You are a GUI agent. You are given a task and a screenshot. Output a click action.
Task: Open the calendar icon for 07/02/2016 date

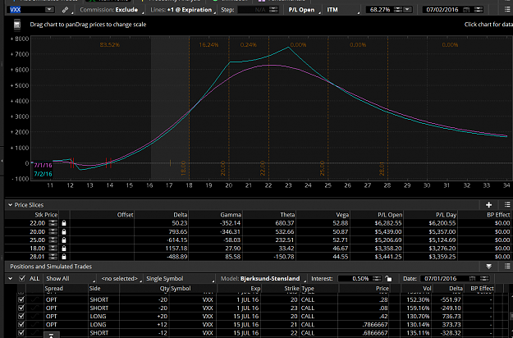466,10
